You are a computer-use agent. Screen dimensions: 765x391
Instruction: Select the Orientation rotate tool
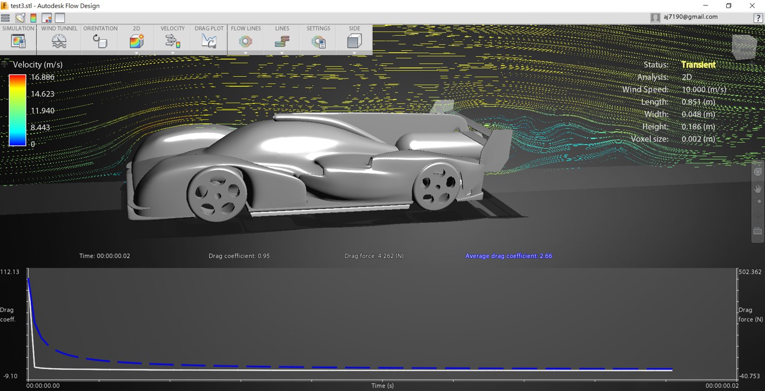click(100, 41)
